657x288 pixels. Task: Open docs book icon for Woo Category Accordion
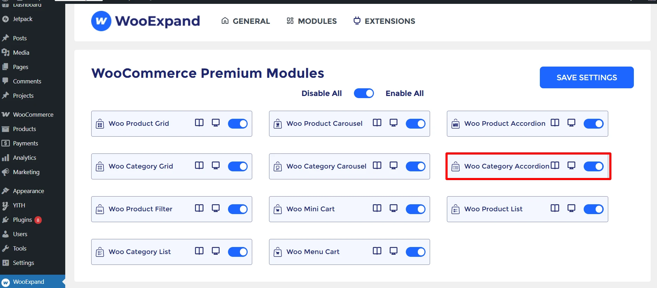(x=555, y=165)
